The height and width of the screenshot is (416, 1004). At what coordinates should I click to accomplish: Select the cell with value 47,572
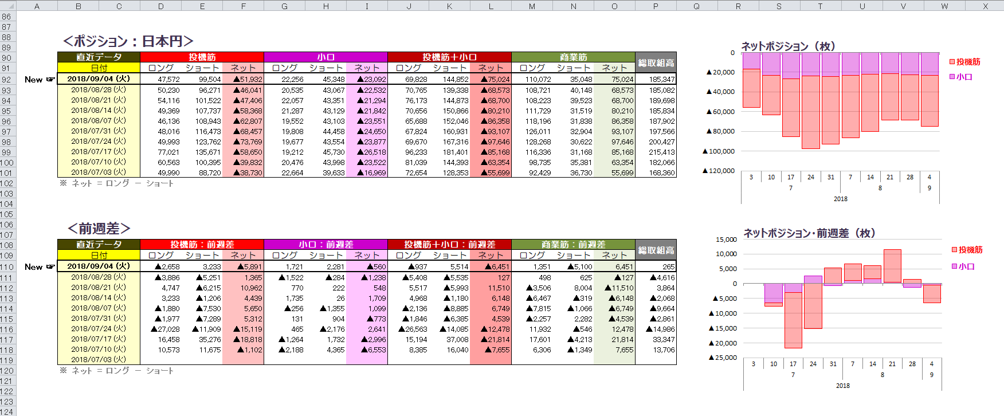click(161, 79)
